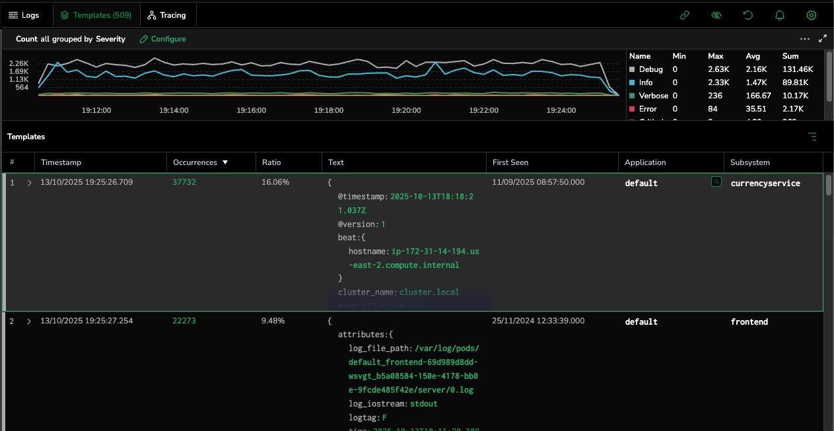Toggle the Debug series in the legend
834x431 pixels.
tap(650, 69)
